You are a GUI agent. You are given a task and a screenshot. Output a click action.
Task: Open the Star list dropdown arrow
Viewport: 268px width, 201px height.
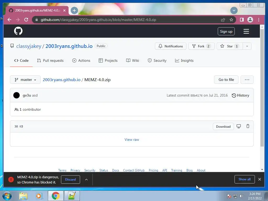point(247,46)
